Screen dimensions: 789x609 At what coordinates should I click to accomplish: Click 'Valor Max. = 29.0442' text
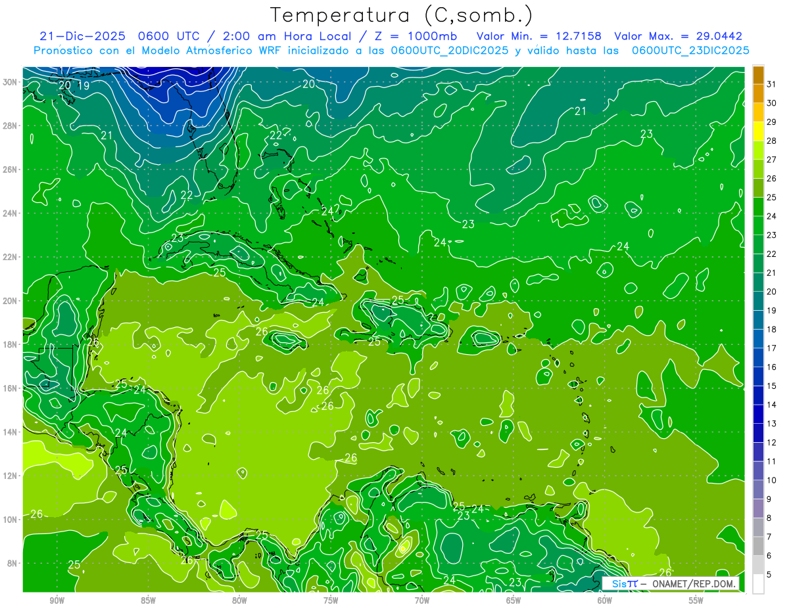(x=679, y=36)
